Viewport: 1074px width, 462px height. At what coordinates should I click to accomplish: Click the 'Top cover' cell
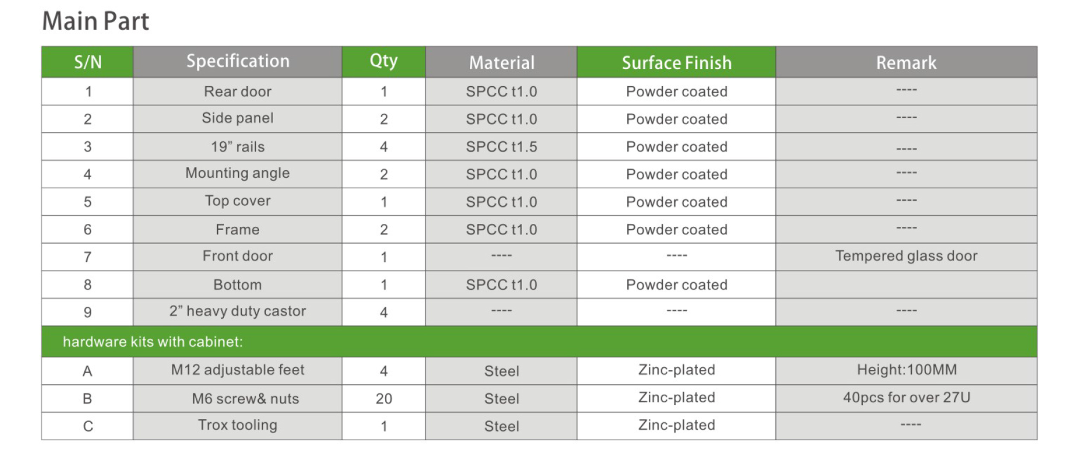pos(237,201)
